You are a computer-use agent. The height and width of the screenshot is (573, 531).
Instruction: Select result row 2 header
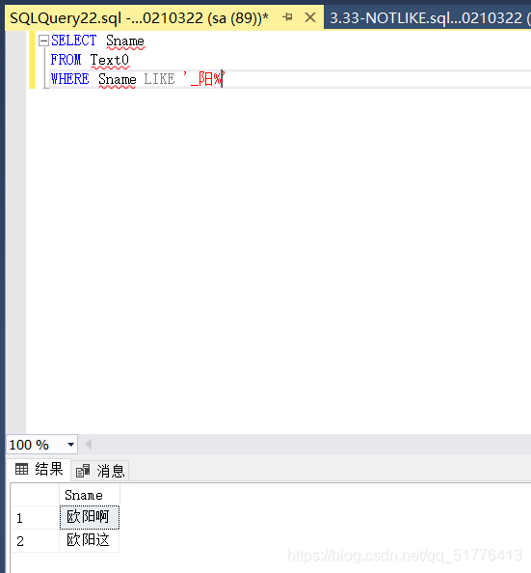point(35,540)
